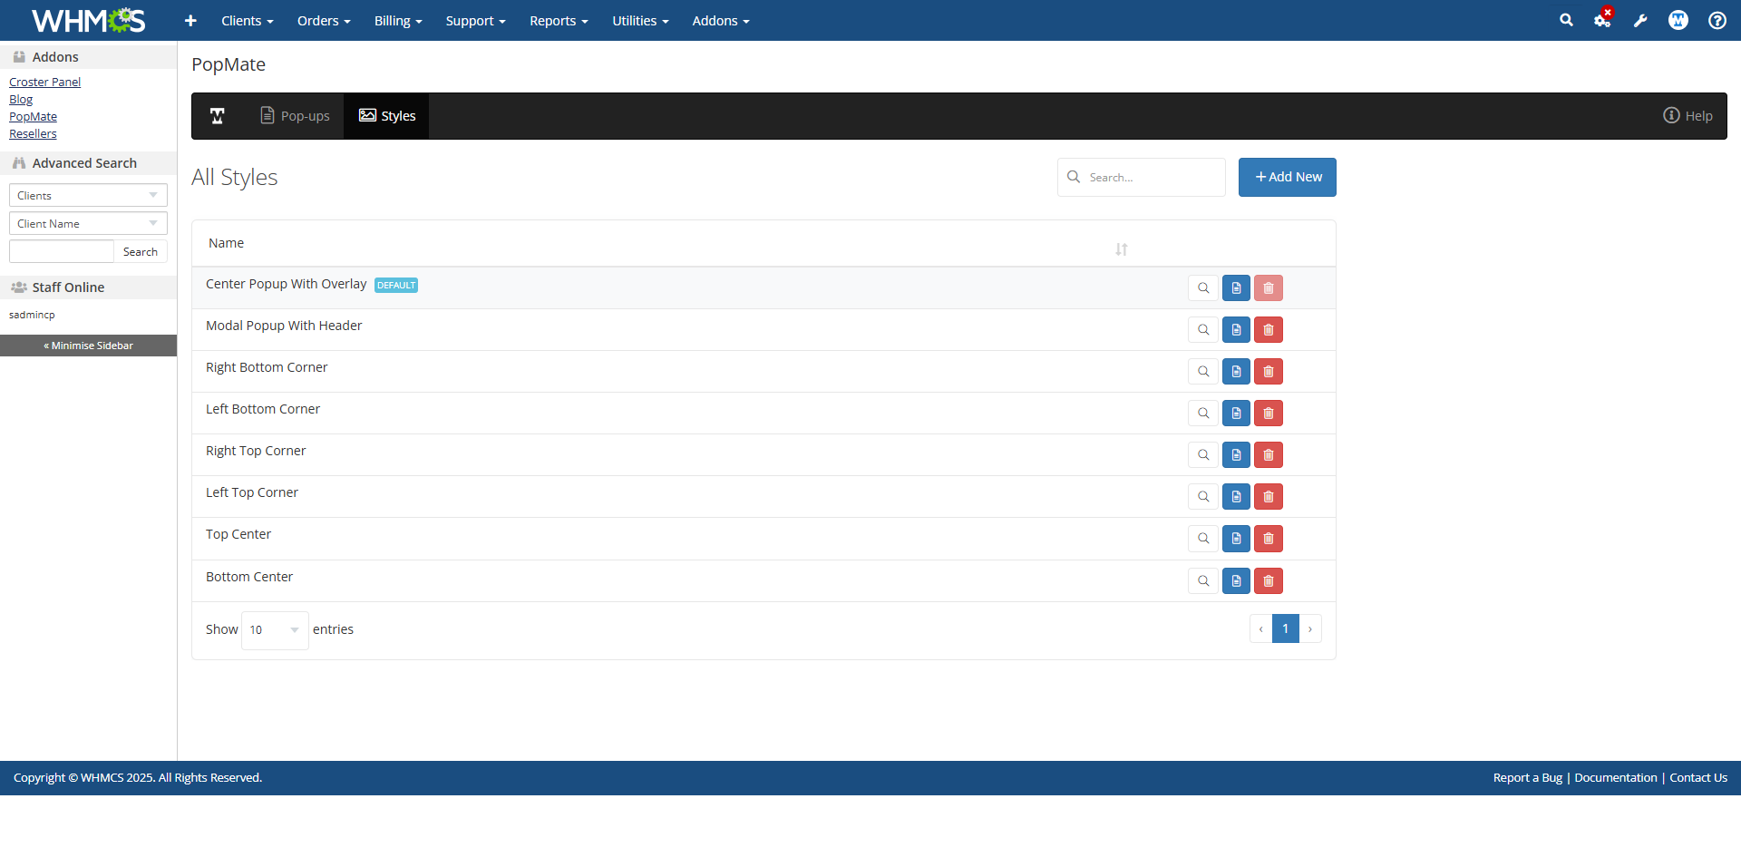
Task: Delete the Bottom Center style
Action: pyautogui.click(x=1269, y=581)
